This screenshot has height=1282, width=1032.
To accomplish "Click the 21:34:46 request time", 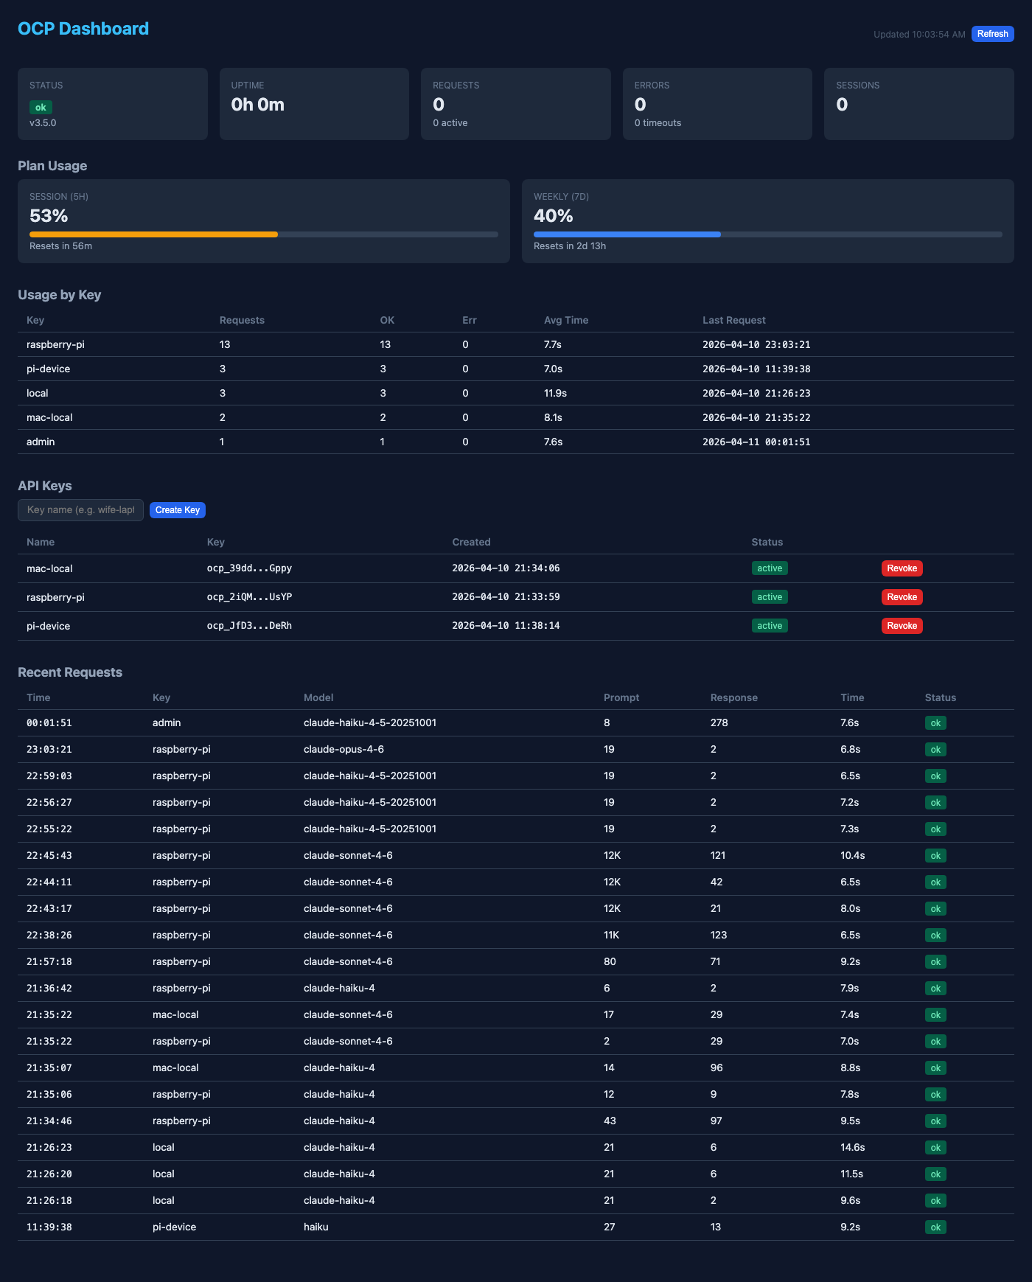I will coord(49,1121).
